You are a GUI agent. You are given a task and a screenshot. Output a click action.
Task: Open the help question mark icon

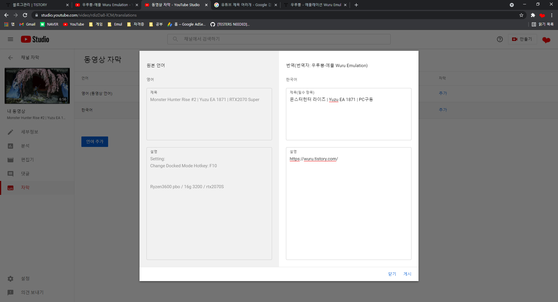pyautogui.click(x=500, y=39)
